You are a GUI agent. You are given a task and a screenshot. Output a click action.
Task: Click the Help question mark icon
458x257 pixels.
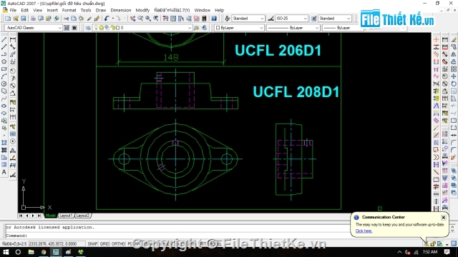click(x=214, y=19)
